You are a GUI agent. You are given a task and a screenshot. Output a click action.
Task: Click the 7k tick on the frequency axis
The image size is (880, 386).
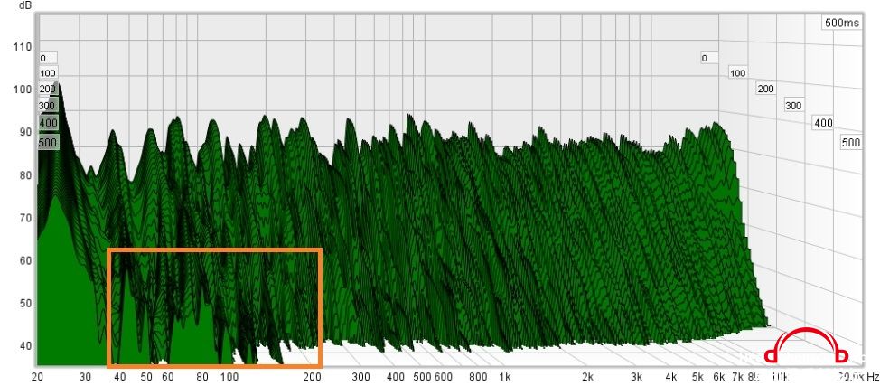pyautogui.click(x=739, y=376)
